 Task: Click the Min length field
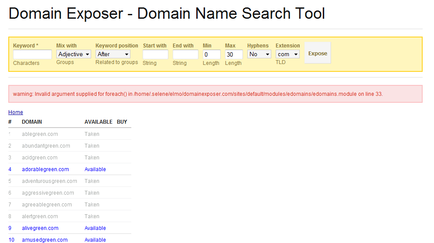click(212, 54)
